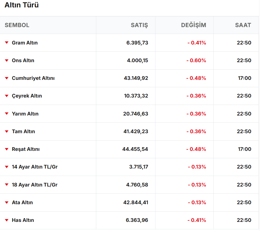Click the red down arrow beside Gram Altın

tap(7, 42)
